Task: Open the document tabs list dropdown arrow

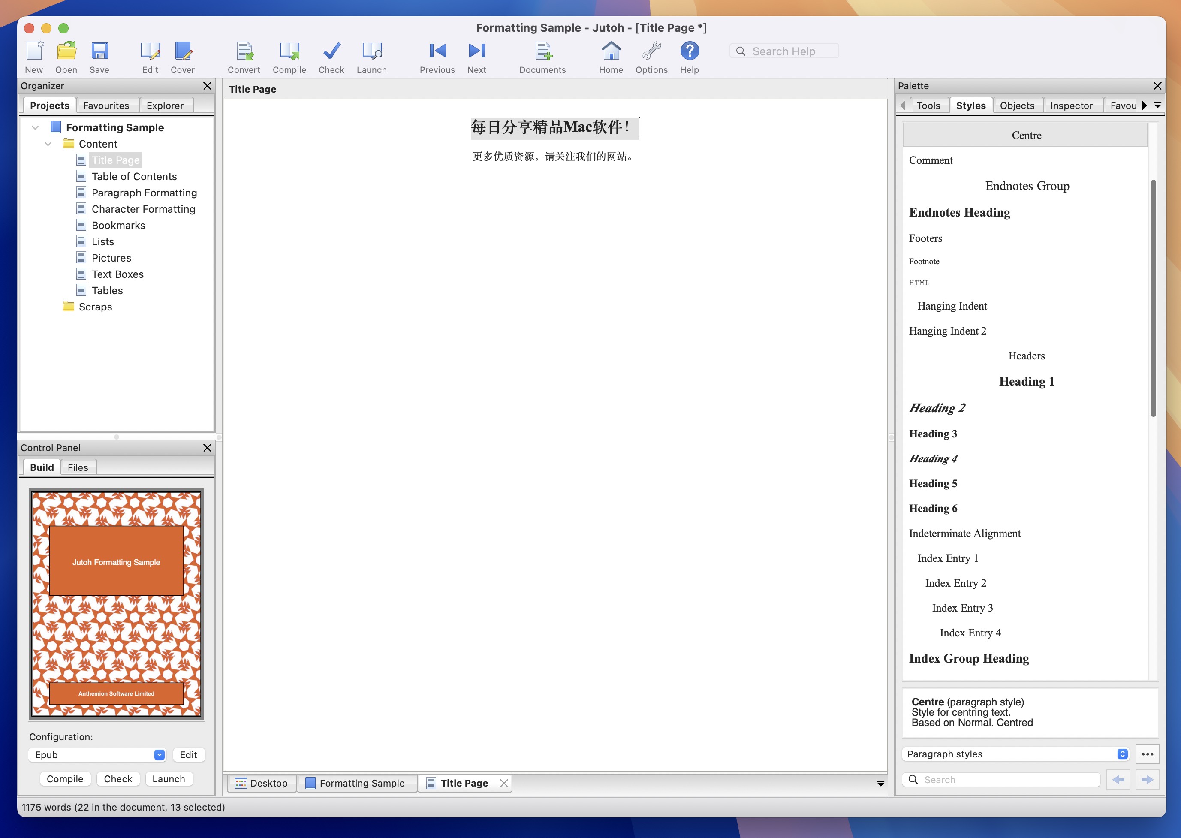Action: (x=881, y=783)
